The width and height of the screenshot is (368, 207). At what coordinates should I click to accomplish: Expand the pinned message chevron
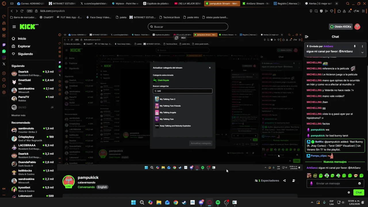coord(362,52)
